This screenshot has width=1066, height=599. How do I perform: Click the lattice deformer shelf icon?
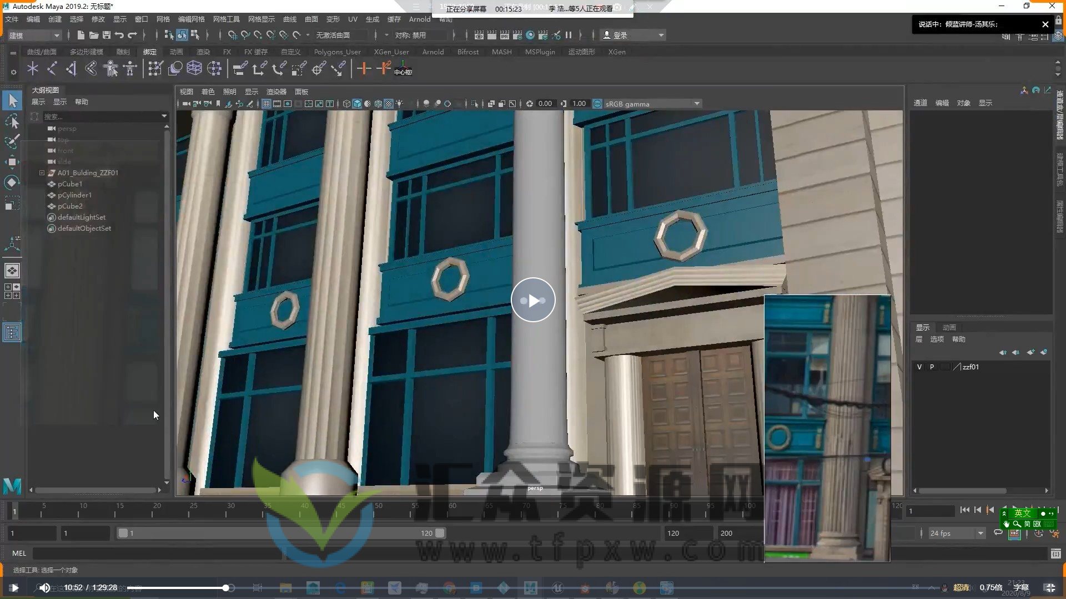pos(194,68)
